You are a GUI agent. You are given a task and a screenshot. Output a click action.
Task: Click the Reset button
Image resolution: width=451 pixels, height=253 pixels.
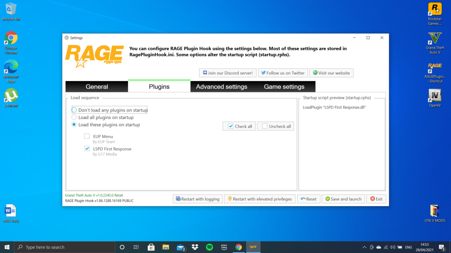pyautogui.click(x=308, y=199)
